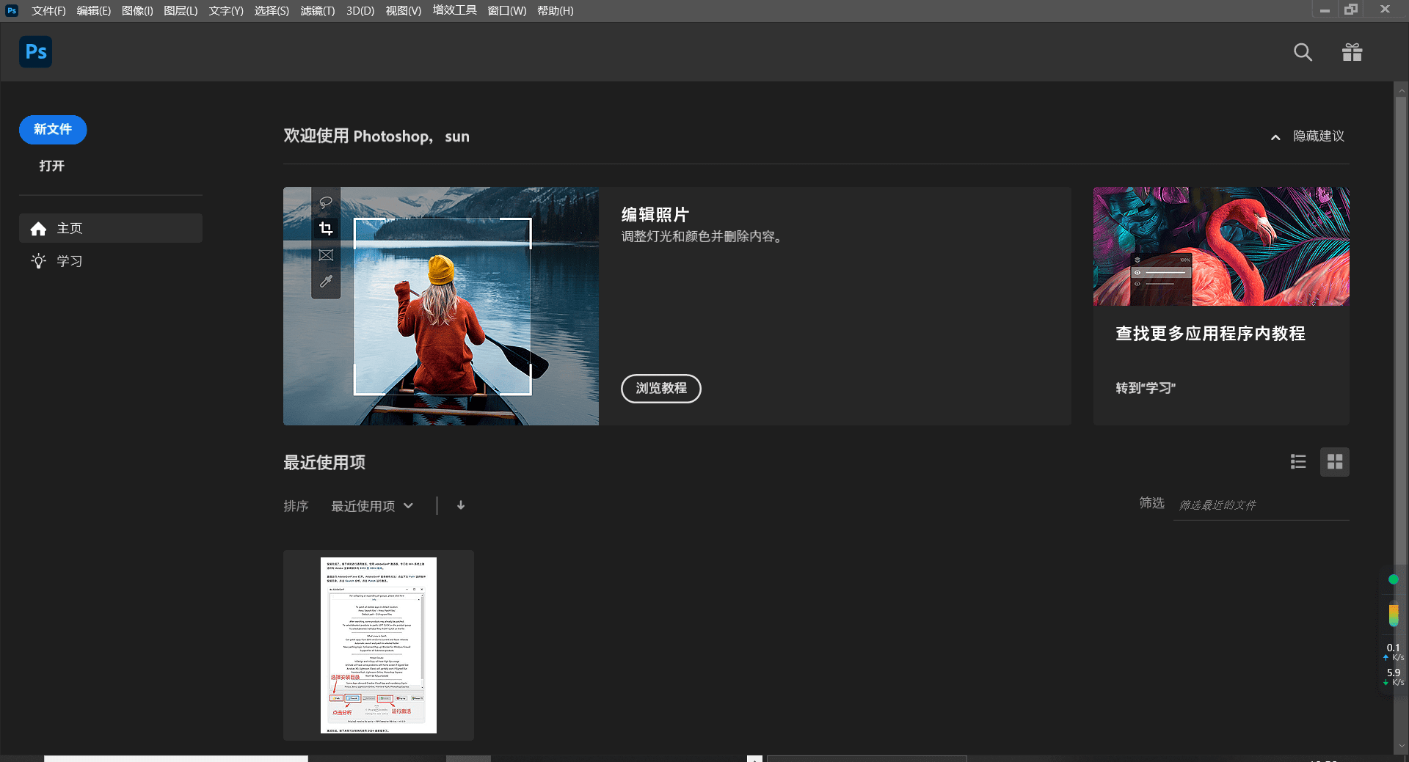Select the Eyedropper tool icon
The height and width of the screenshot is (762, 1409).
pos(326,281)
